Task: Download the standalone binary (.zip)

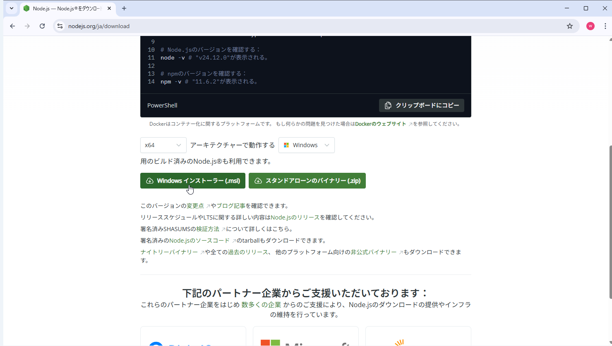Action: [x=307, y=181]
